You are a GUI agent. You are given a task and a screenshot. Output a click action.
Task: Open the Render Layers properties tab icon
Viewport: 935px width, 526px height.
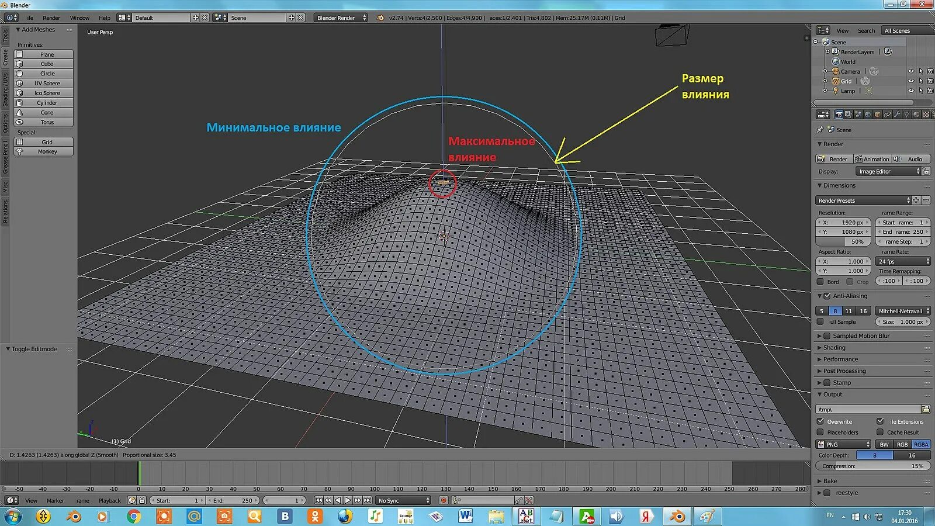click(x=848, y=115)
